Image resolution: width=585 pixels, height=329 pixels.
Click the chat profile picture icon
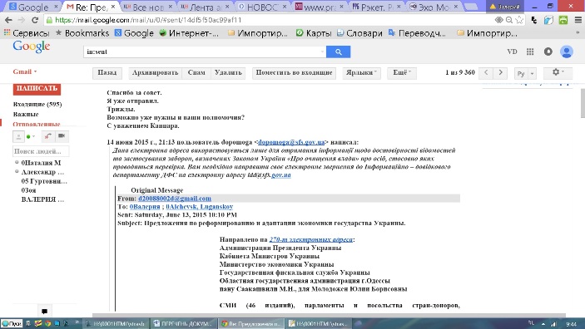pyautogui.click(x=18, y=137)
